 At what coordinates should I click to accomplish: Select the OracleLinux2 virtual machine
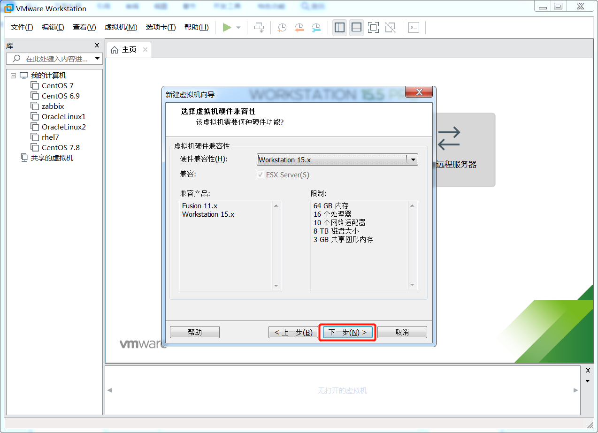(63, 127)
